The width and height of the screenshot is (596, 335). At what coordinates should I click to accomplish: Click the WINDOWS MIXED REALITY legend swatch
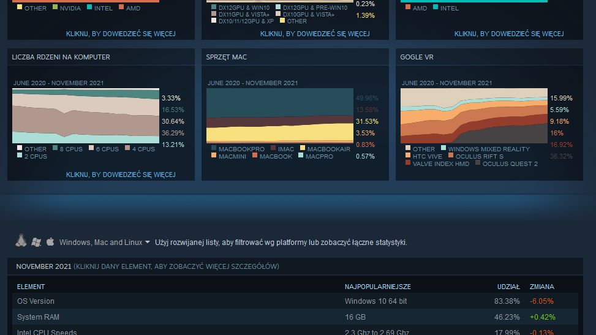tap(443, 148)
